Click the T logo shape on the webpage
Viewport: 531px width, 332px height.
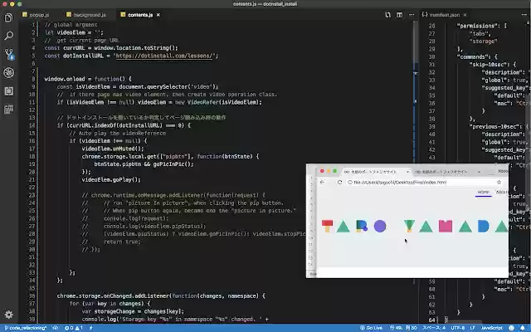point(327,226)
